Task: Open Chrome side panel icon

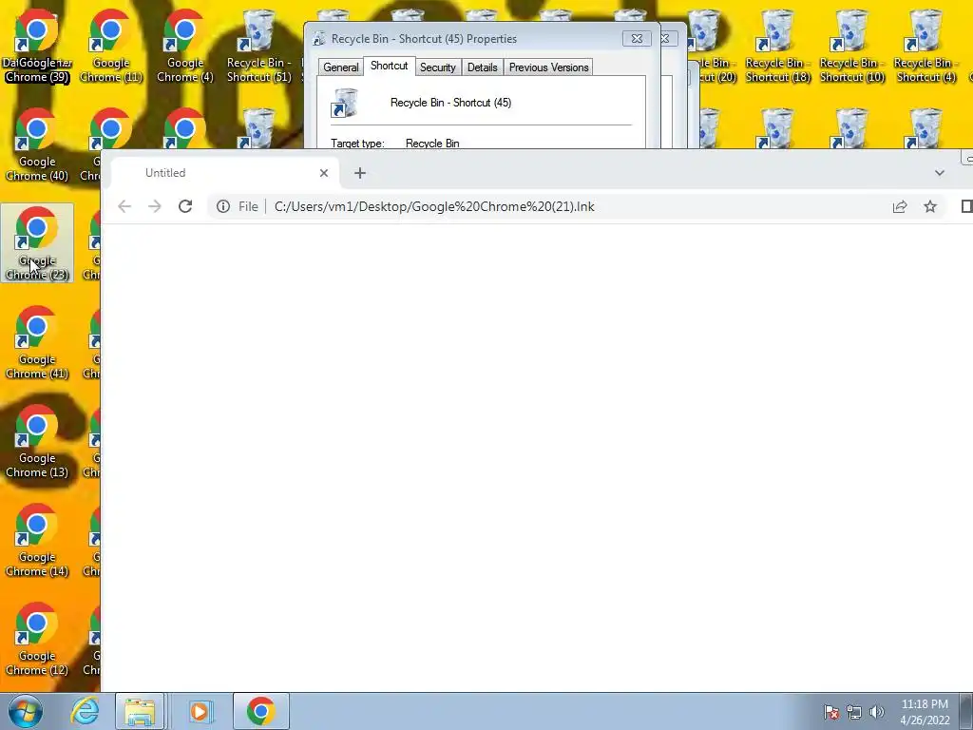Action: (966, 206)
